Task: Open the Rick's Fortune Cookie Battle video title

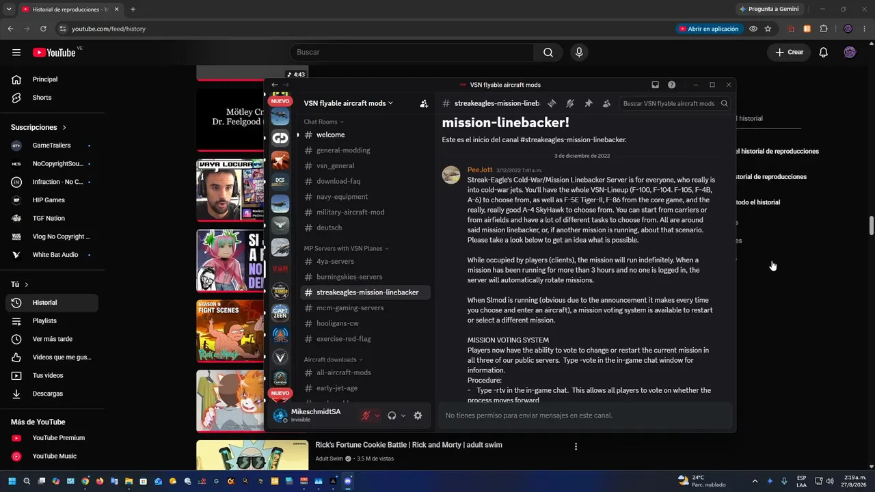Action: pyautogui.click(x=409, y=445)
